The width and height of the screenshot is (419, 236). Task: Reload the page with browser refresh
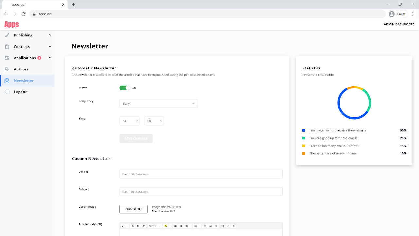23,14
